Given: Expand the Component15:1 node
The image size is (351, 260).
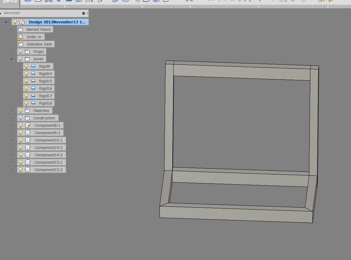Looking at the screenshot, I should point(11,162).
